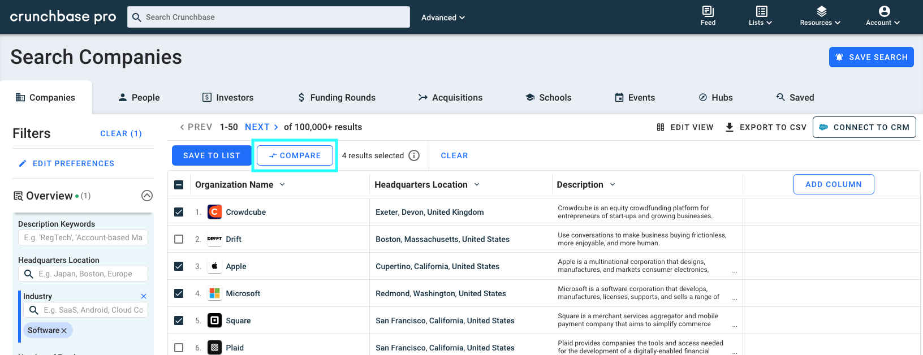Check the Drift row checkbox
Image resolution: width=923 pixels, height=355 pixels.
[179, 239]
